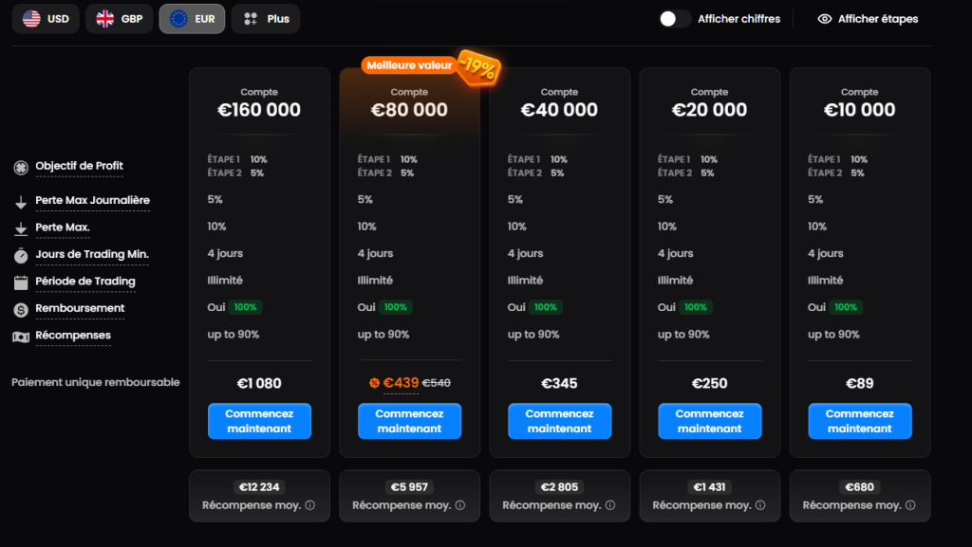Click the Remboursement label

click(80, 308)
